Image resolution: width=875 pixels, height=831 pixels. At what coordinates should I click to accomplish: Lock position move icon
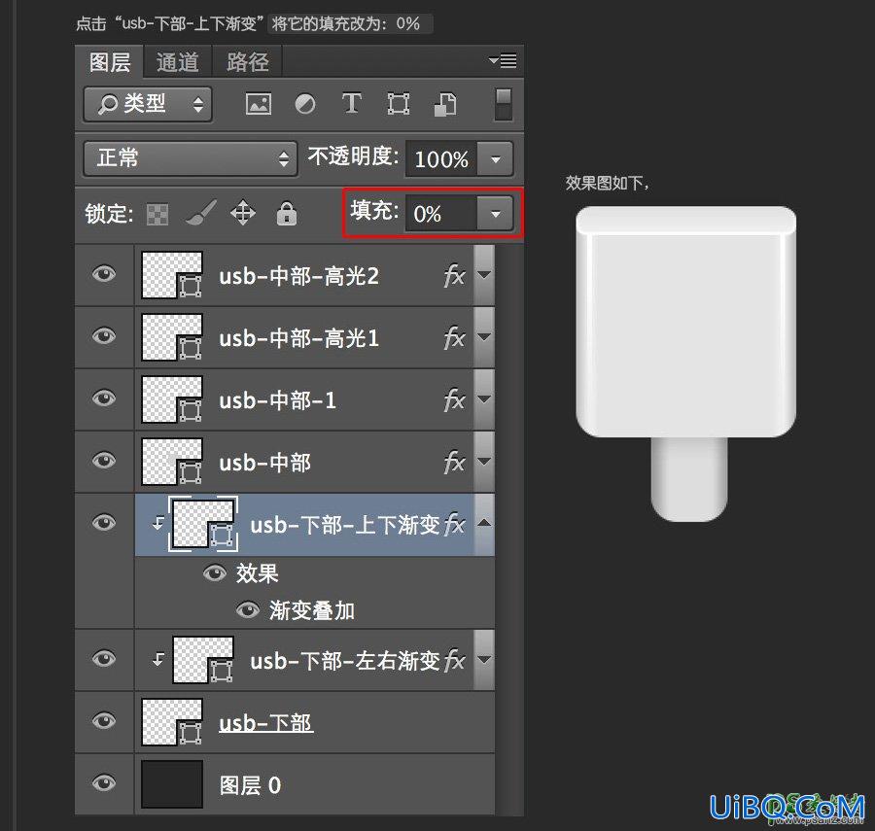[x=243, y=214]
